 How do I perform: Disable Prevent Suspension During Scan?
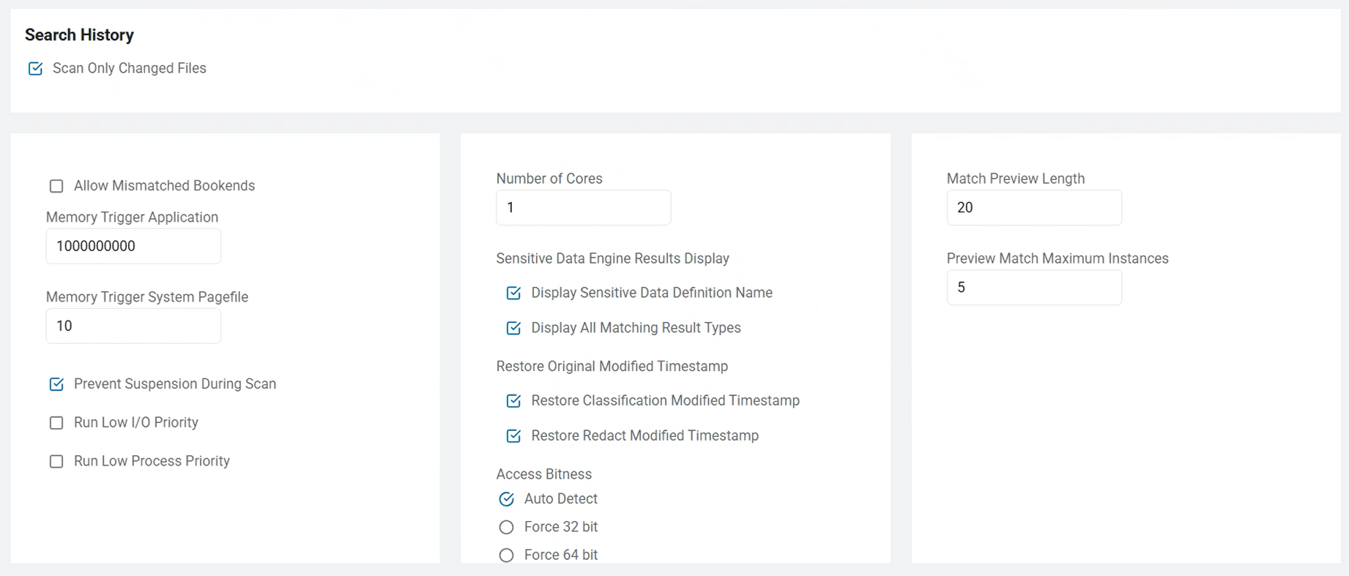tap(56, 385)
